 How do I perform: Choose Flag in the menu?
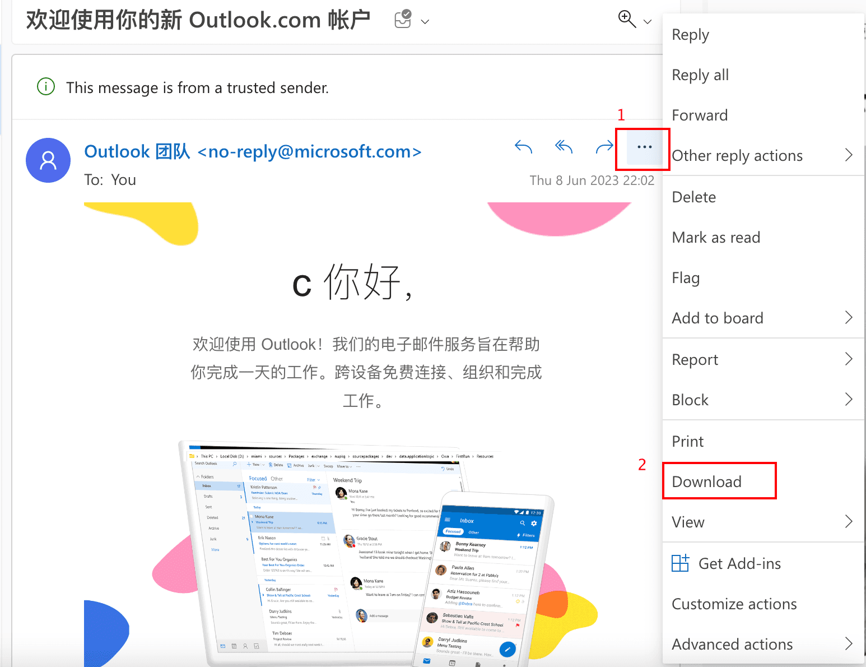coord(763,278)
